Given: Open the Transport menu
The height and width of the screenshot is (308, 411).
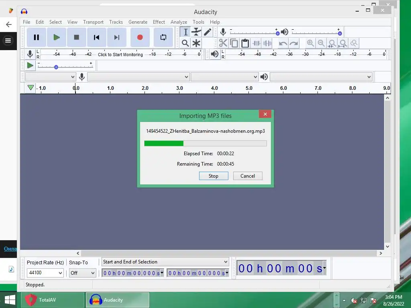Looking at the screenshot, I should tap(93, 22).
